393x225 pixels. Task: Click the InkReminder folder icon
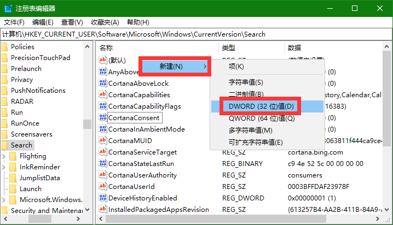(13, 167)
